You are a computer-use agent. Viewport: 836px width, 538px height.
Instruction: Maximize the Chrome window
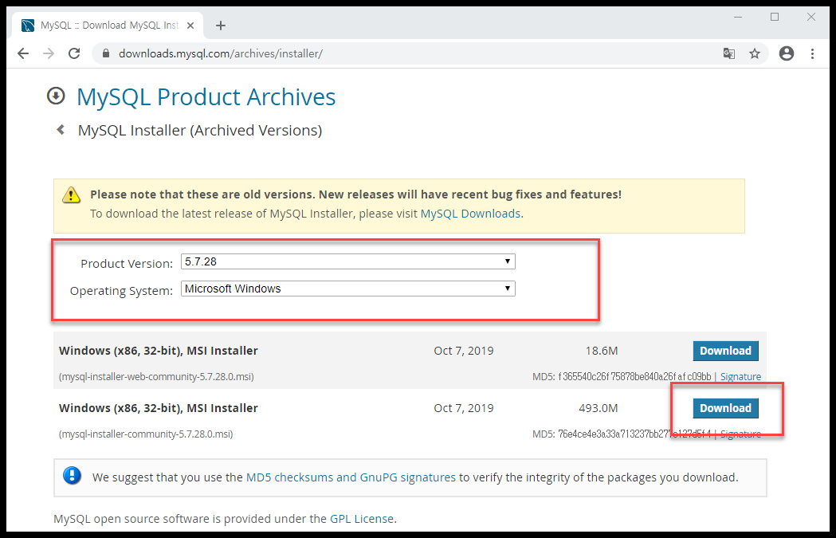pos(775,17)
